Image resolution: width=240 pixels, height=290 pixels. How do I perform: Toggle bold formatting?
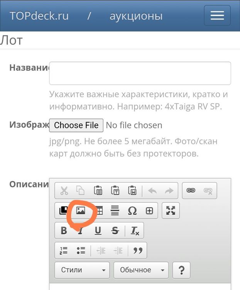point(64,230)
